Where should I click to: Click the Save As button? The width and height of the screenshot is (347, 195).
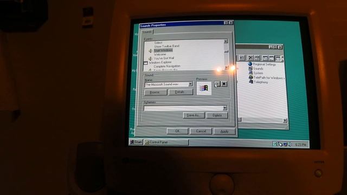194,115
